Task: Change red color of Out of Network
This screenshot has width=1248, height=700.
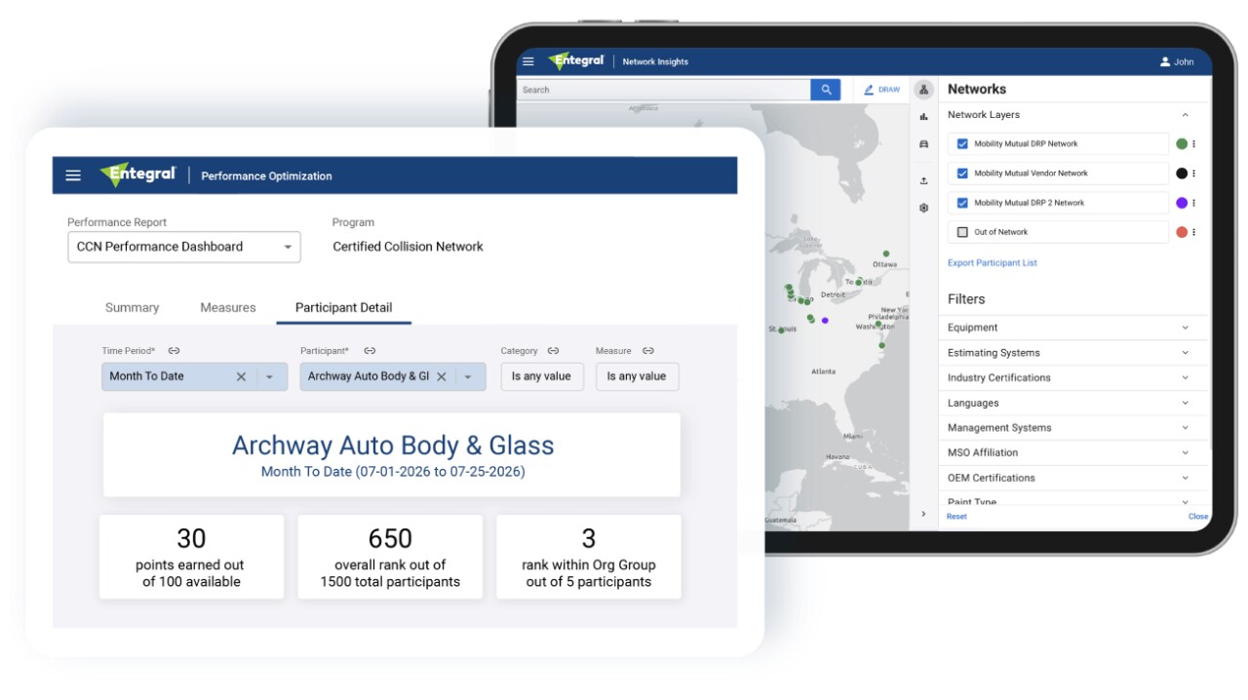Action: pos(1182,232)
